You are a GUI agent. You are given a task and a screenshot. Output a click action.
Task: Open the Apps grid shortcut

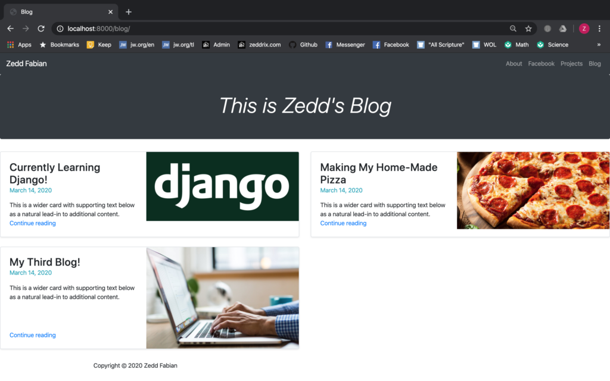pos(19,45)
